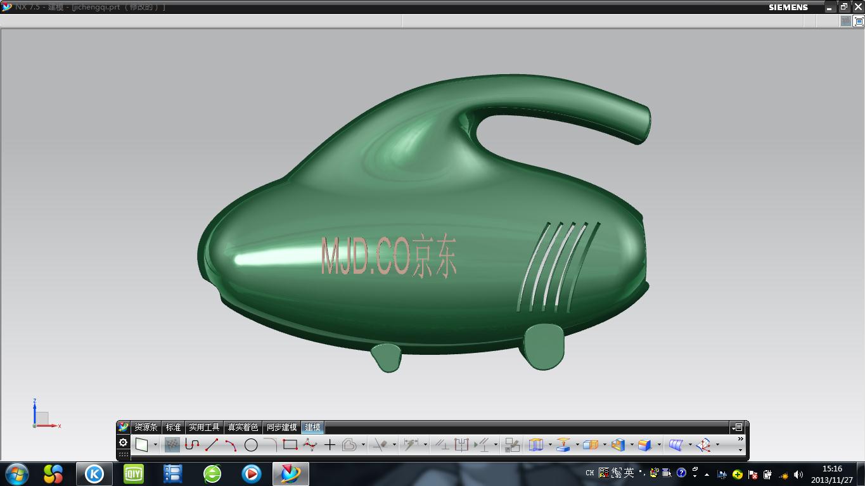Image resolution: width=865 pixels, height=486 pixels.
Task: Open the toolbar options menu at the right end of the tab row
Action: [x=737, y=428]
